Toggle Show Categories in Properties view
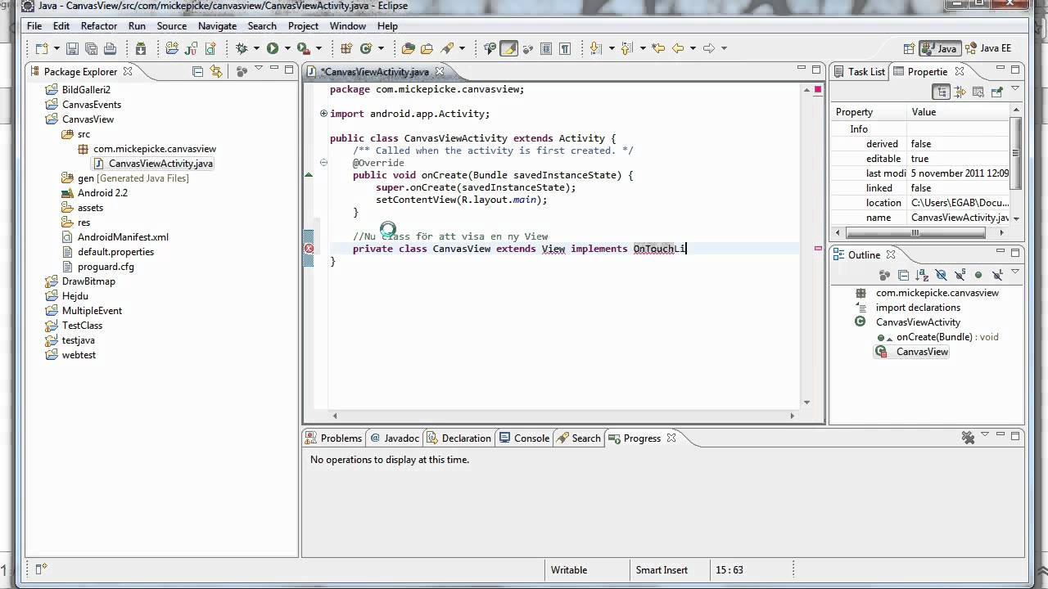Image resolution: width=1048 pixels, height=589 pixels. coord(942,92)
